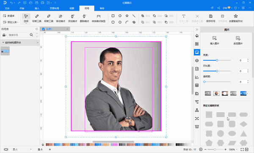Toggle full screen view in status bar
This screenshot has width=254, height=153.
click(x=242, y=150)
